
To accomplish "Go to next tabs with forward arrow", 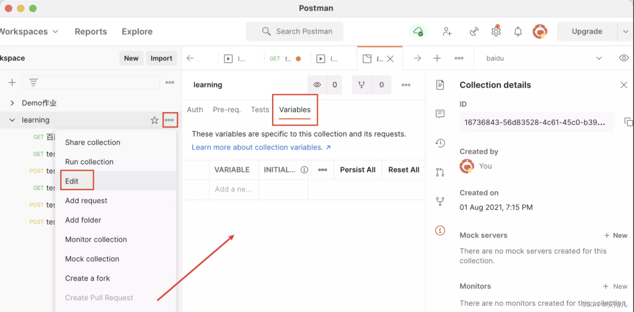I will click(418, 58).
